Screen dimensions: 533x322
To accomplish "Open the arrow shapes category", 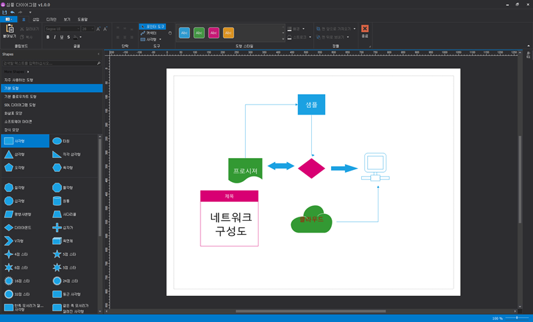I will pyautogui.click(x=51, y=113).
